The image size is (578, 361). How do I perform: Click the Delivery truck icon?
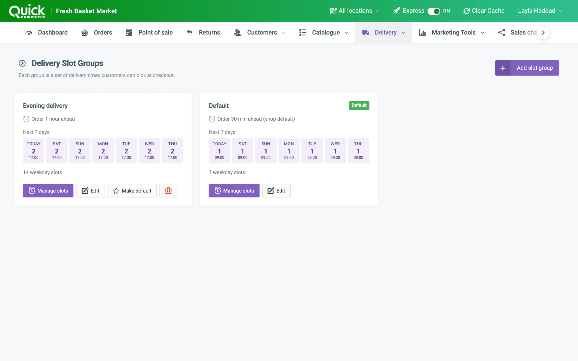[x=365, y=33]
